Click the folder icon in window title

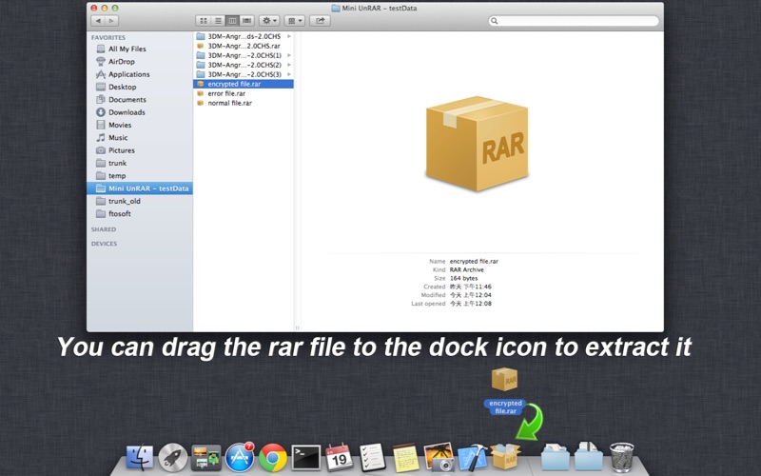[336, 9]
